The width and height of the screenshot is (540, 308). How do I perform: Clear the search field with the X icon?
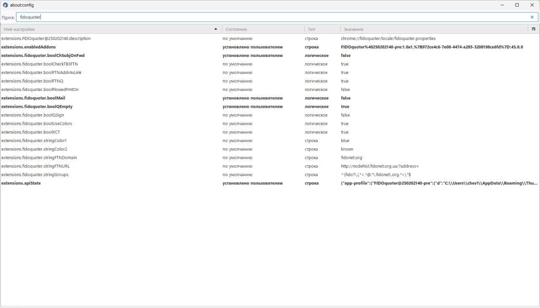(532, 17)
